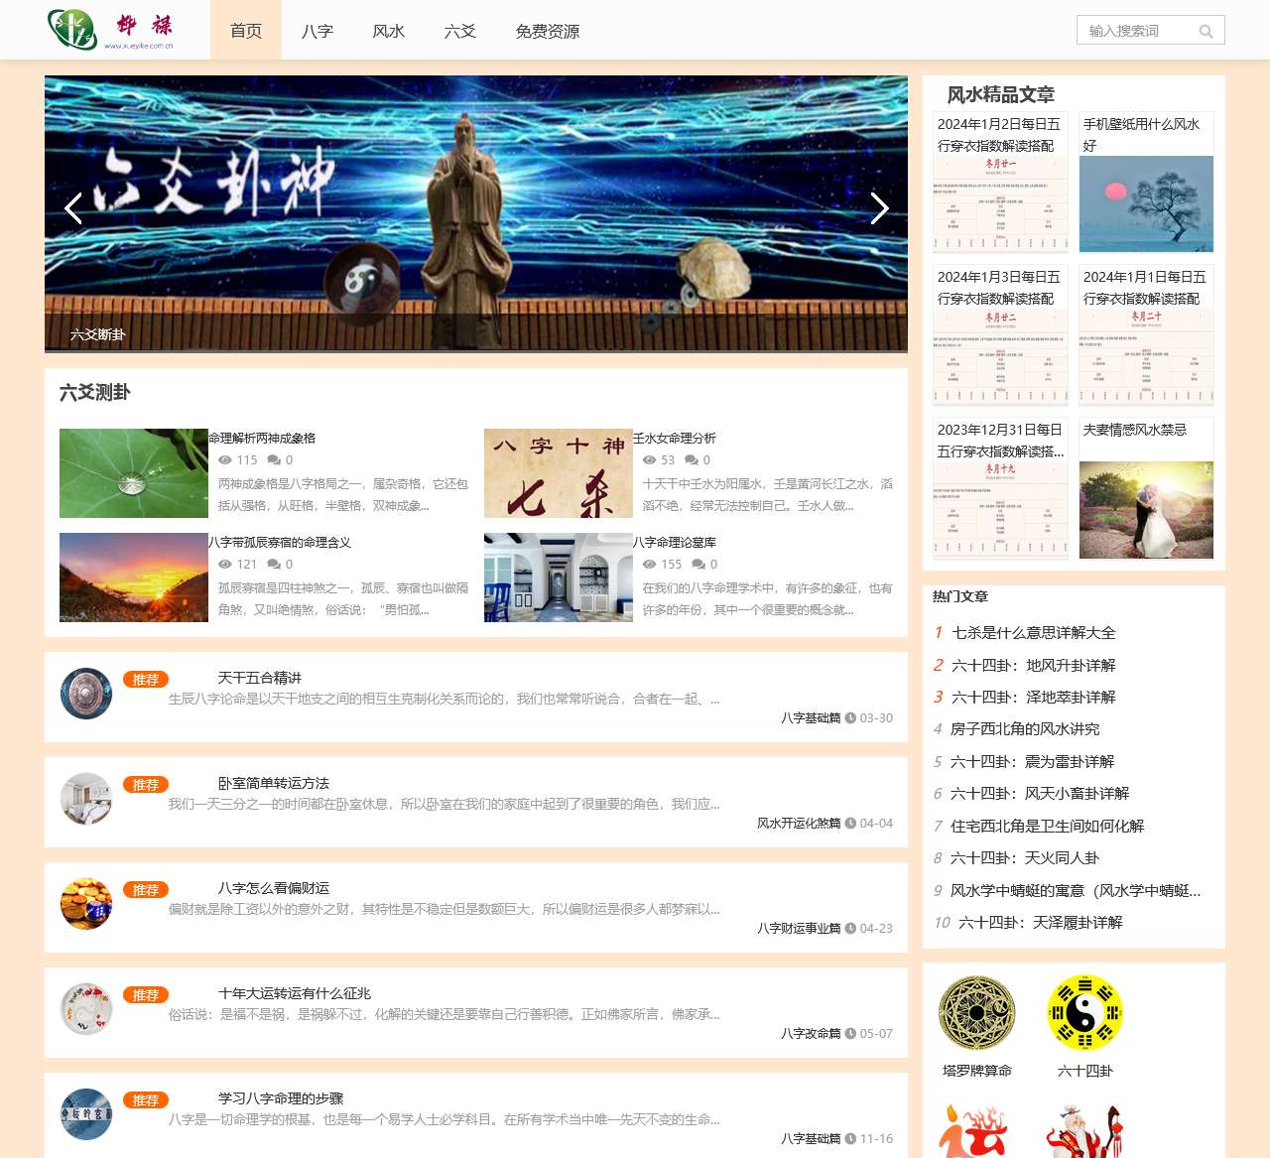
Task: Click the search magnifier icon
Action: [x=1206, y=31]
